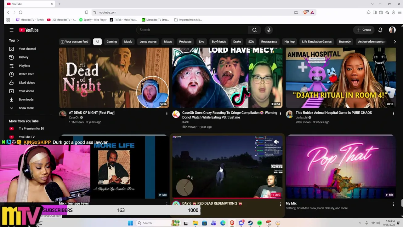
Task: Show more category chips with right arrow
Action: coord(395,42)
